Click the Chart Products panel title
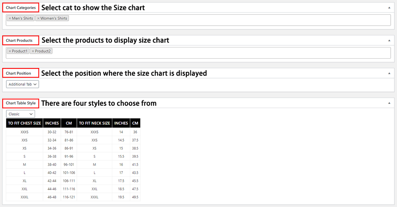Image resolution: width=397 pixels, height=207 pixels. [x=19, y=40]
